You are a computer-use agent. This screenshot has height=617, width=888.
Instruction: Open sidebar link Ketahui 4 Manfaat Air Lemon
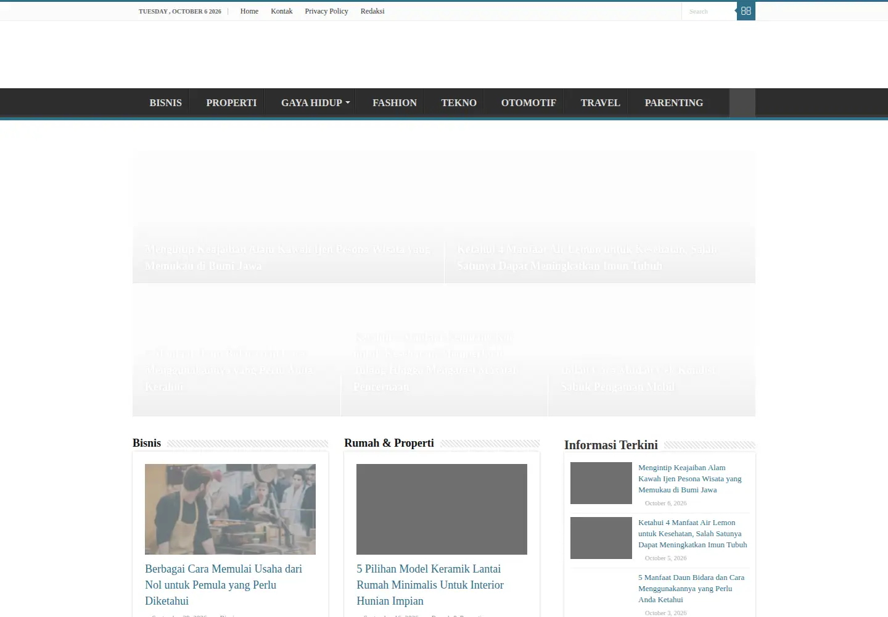point(693,534)
